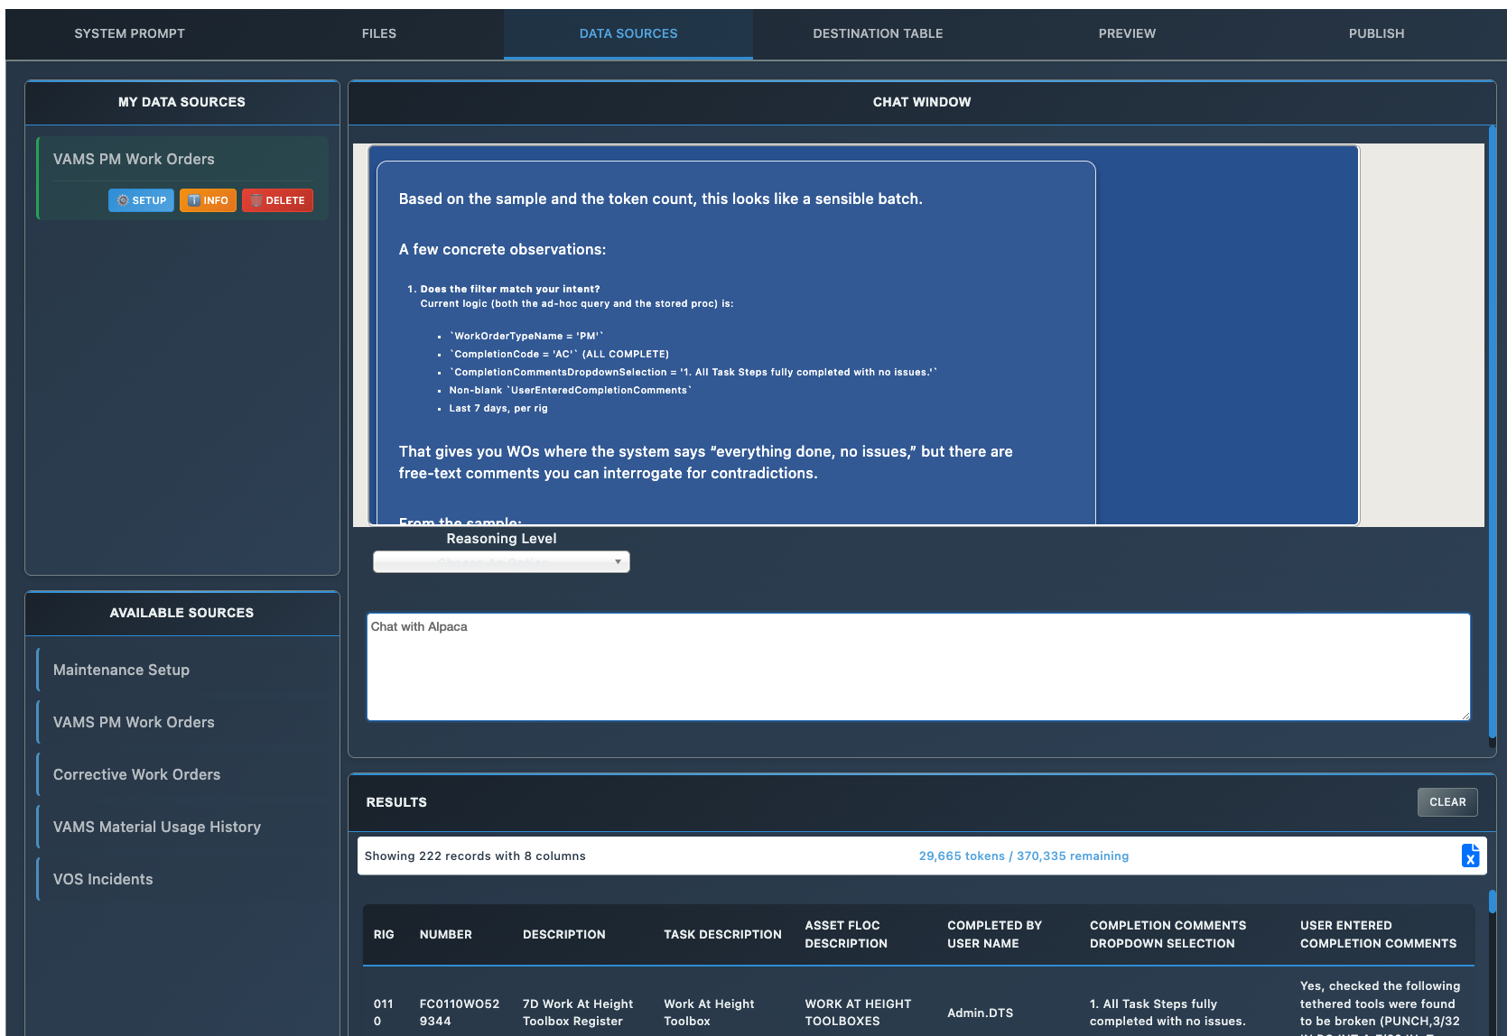Select VAMS PM Work Orders under Available Sources

pos(133,722)
